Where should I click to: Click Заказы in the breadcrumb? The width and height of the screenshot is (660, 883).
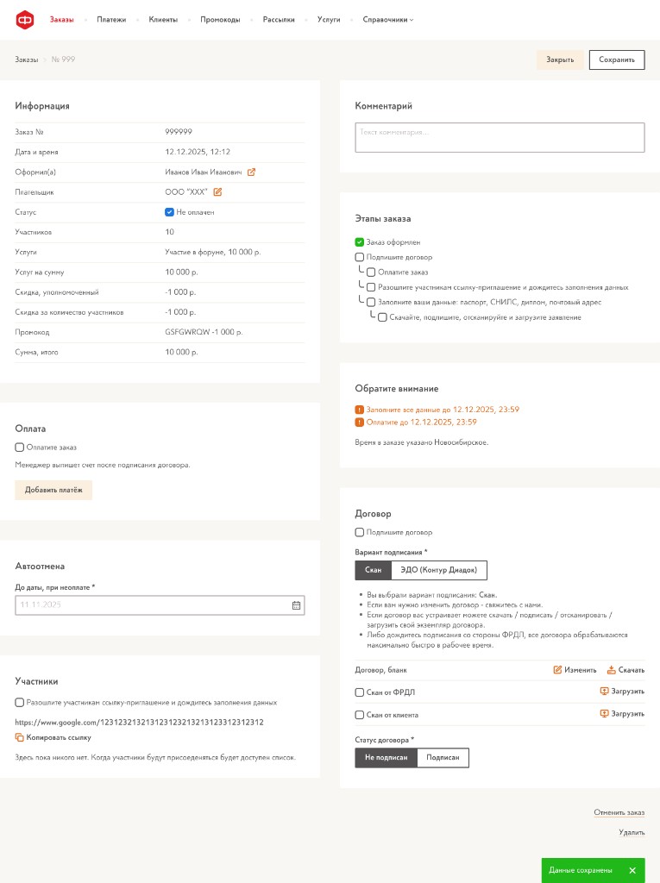click(x=27, y=59)
